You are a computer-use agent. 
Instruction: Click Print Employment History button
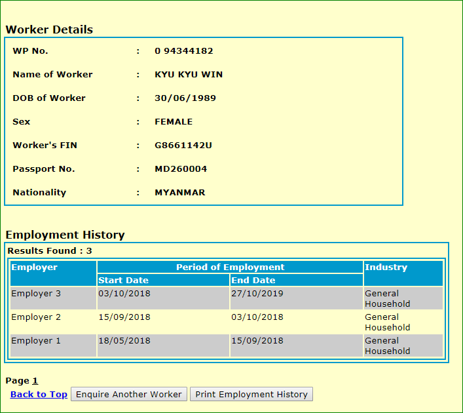251,394
